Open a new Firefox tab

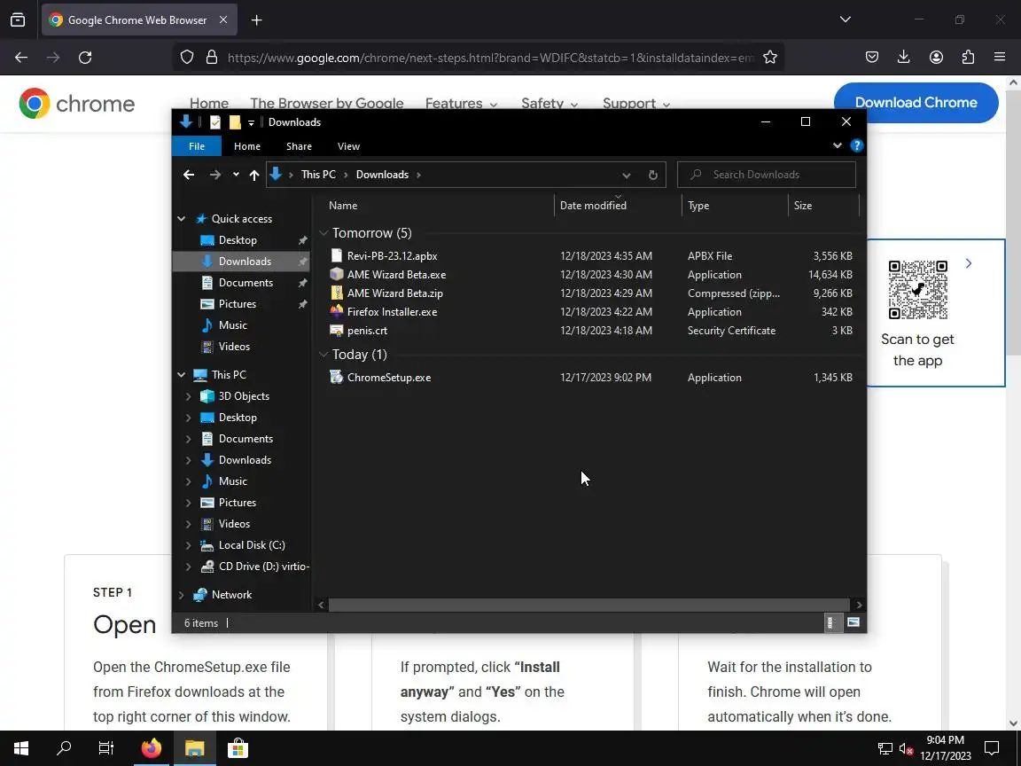(x=256, y=20)
